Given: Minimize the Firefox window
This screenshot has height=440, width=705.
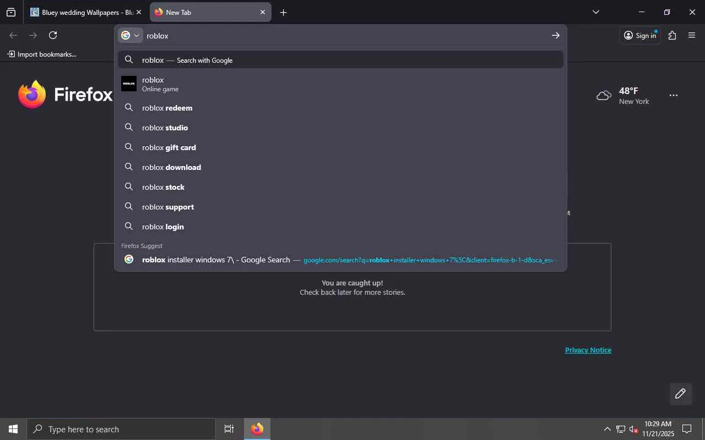Looking at the screenshot, I should point(642,12).
